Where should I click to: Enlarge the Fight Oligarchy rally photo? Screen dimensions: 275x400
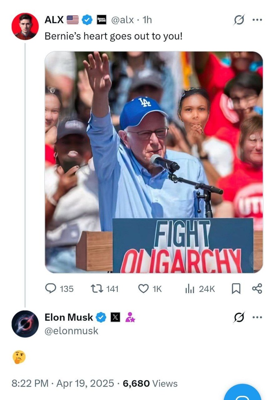click(x=154, y=162)
